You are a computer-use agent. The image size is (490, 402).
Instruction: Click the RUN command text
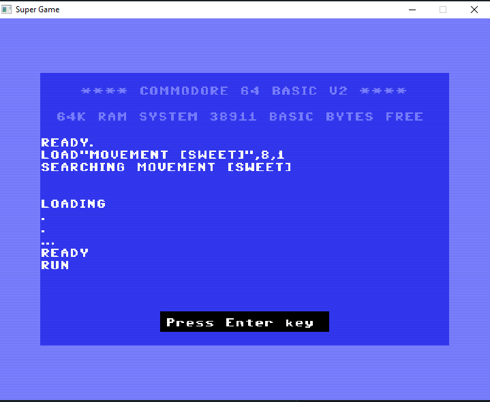[55, 265]
